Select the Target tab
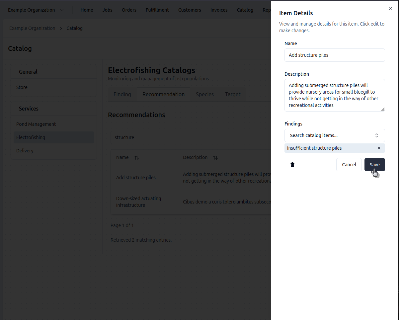Image resolution: width=399 pixels, height=320 pixels. click(233, 94)
